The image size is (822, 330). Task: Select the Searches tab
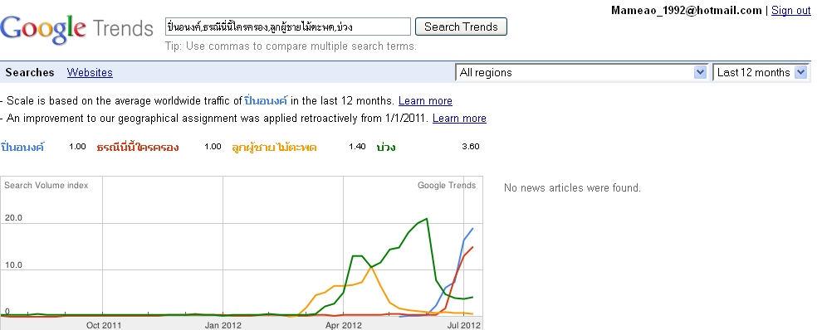30,72
